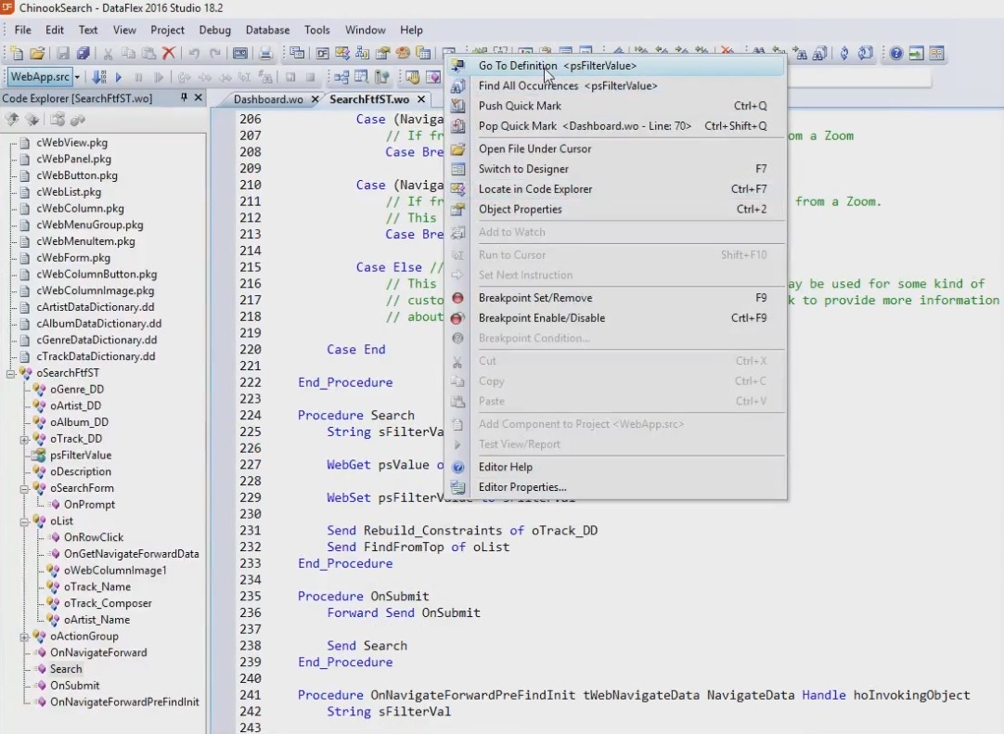Select Editor Properties in the context menu
Viewport: 1004px width, 734px height.
(521, 487)
